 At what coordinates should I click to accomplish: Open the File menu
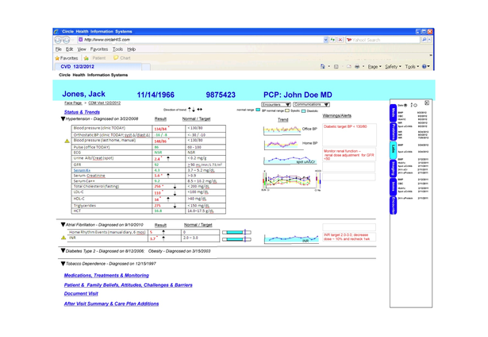59,49
